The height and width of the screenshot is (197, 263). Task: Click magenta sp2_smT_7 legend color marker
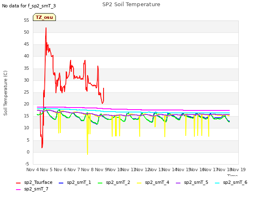tap(18, 190)
